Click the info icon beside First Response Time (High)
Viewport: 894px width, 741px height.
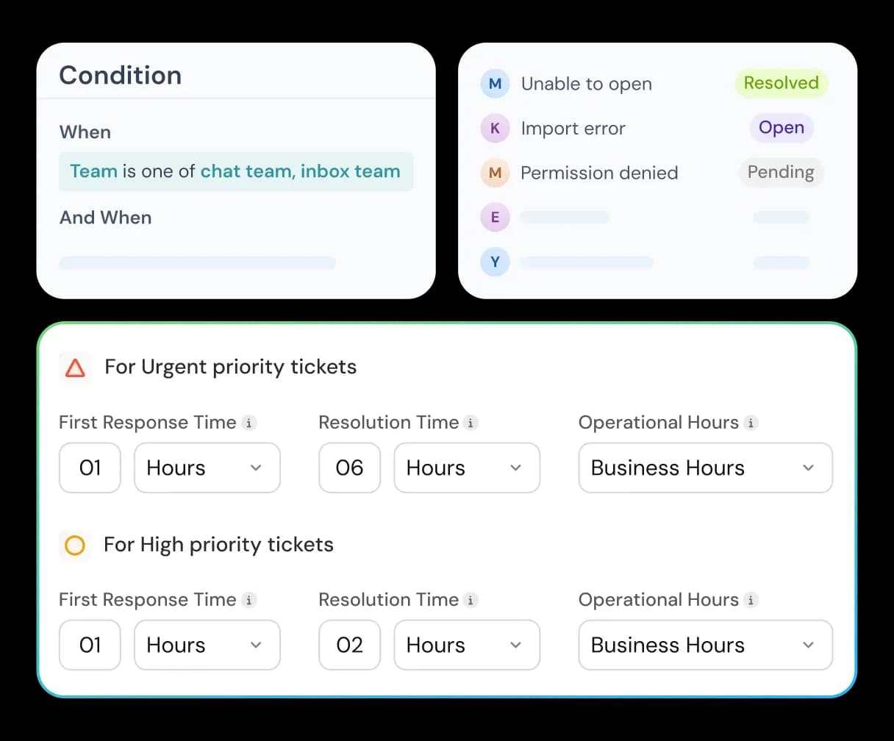(250, 601)
